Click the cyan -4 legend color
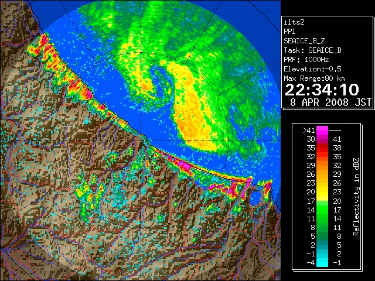The height and width of the screenshot is (281, 375). (x=322, y=263)
